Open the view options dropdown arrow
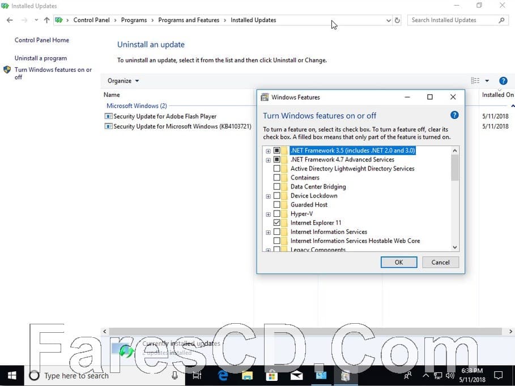515x386 pixels. [x=487, y=81]
